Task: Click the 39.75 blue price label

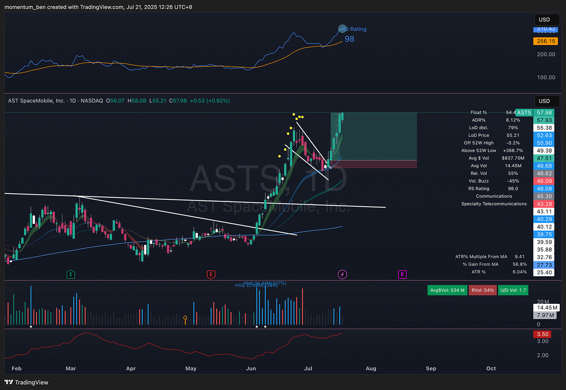Action: (544, 234)
